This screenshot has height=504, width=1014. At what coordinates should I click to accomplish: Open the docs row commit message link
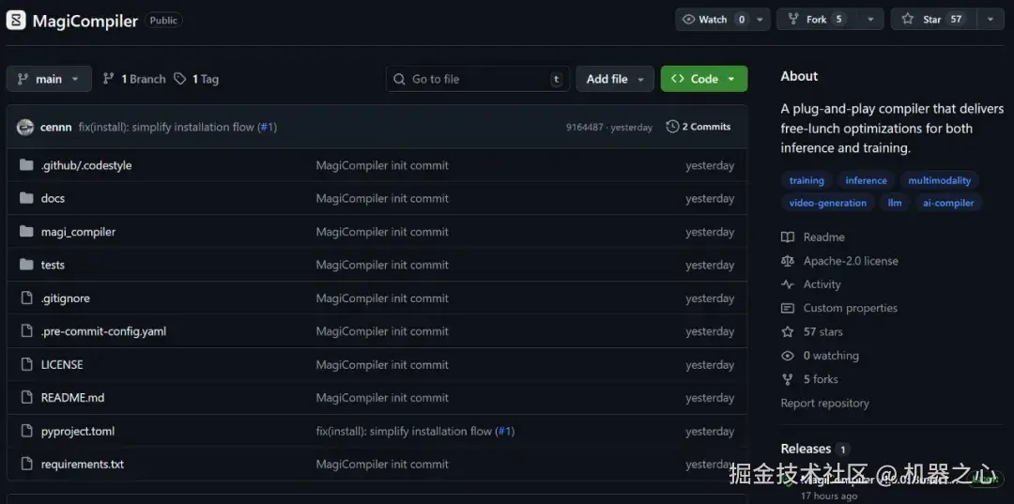tap(382, 198)
